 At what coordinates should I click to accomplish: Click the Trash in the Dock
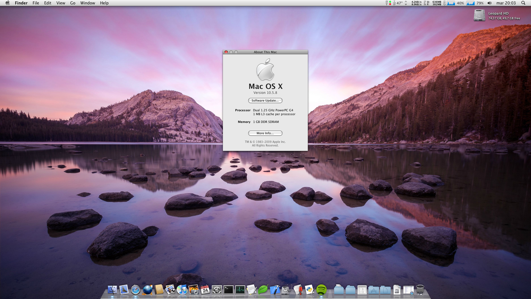420,290
